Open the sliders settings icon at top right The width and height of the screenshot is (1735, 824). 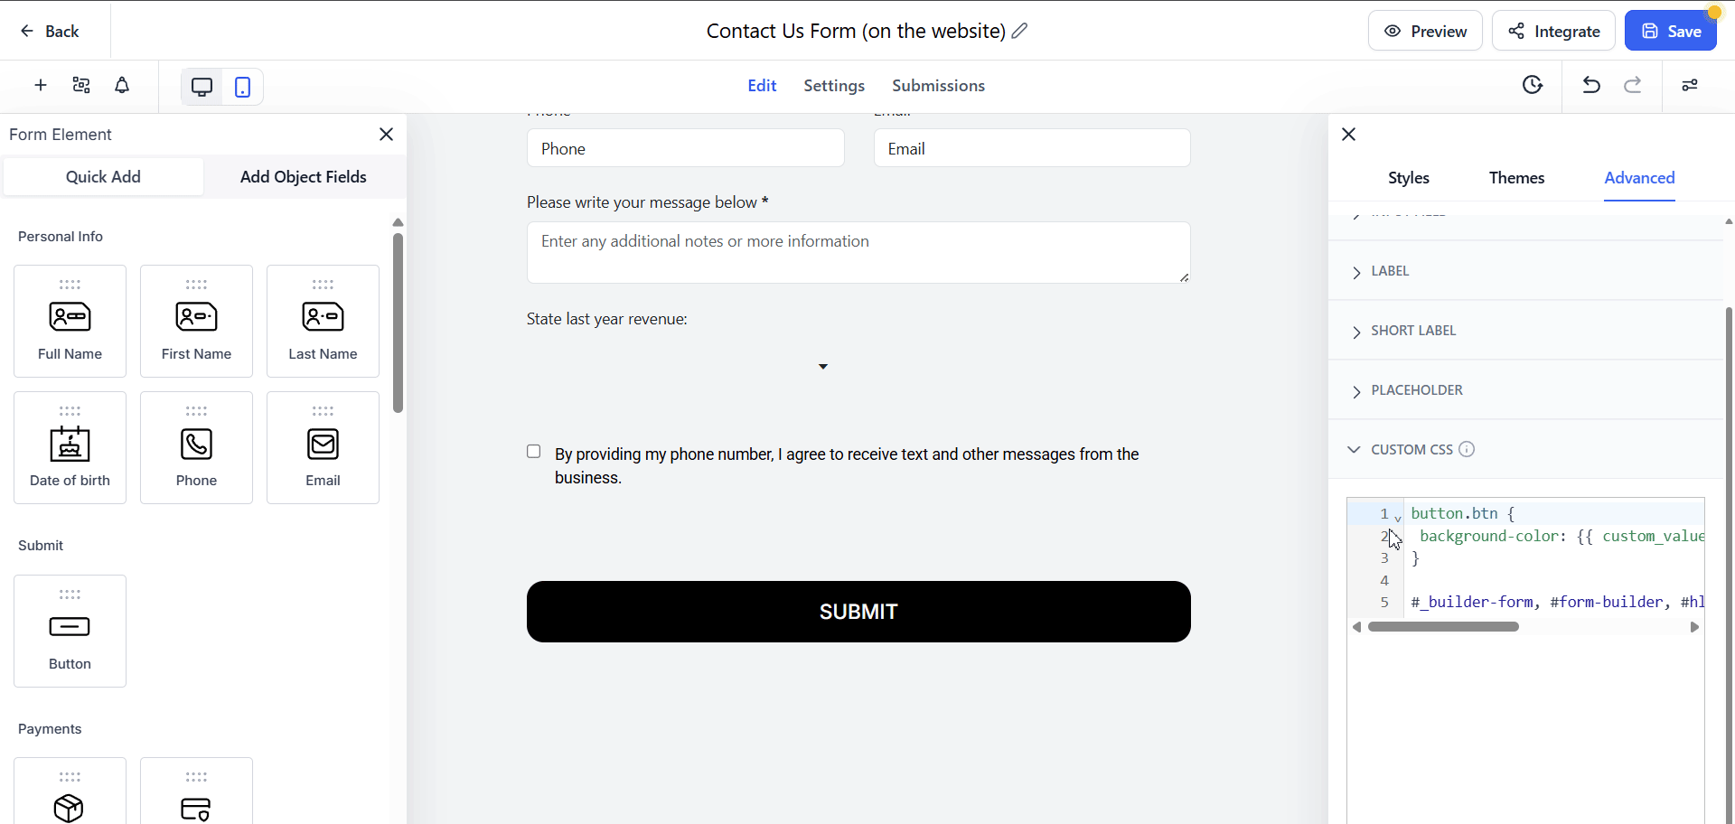click(1690, 85)
